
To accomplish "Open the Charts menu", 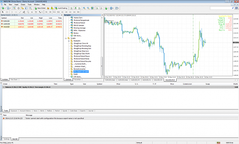I will (x=23, y=5).
